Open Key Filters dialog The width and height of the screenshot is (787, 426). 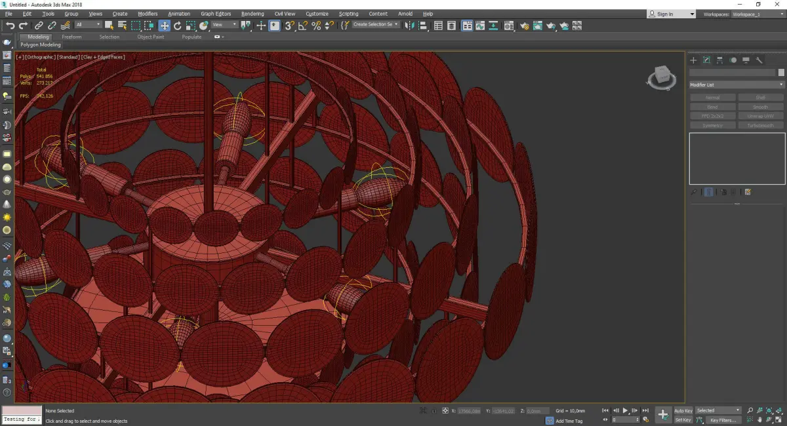(722, 419)
